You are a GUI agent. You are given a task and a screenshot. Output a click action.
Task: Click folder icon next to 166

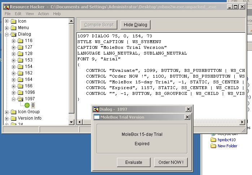click(x=21, y=86)
